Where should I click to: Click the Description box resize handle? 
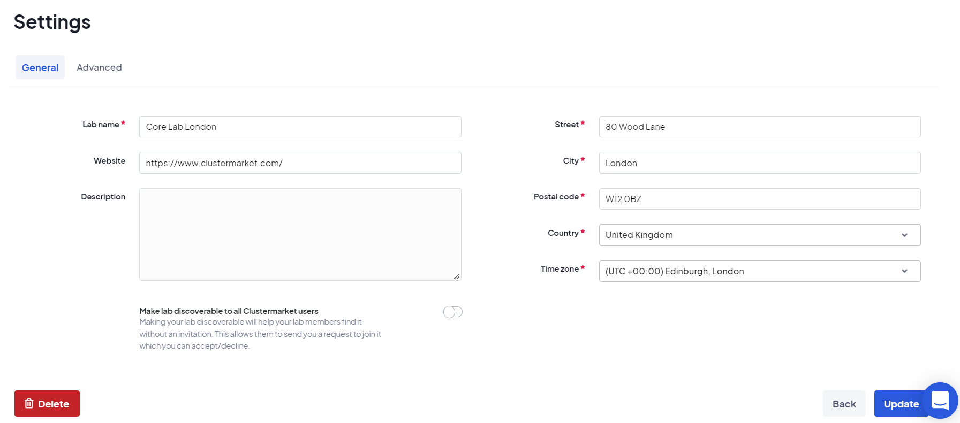[457, 276]
